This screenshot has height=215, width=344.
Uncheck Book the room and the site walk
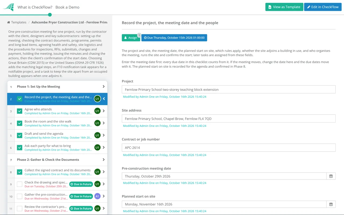[20, 123]
